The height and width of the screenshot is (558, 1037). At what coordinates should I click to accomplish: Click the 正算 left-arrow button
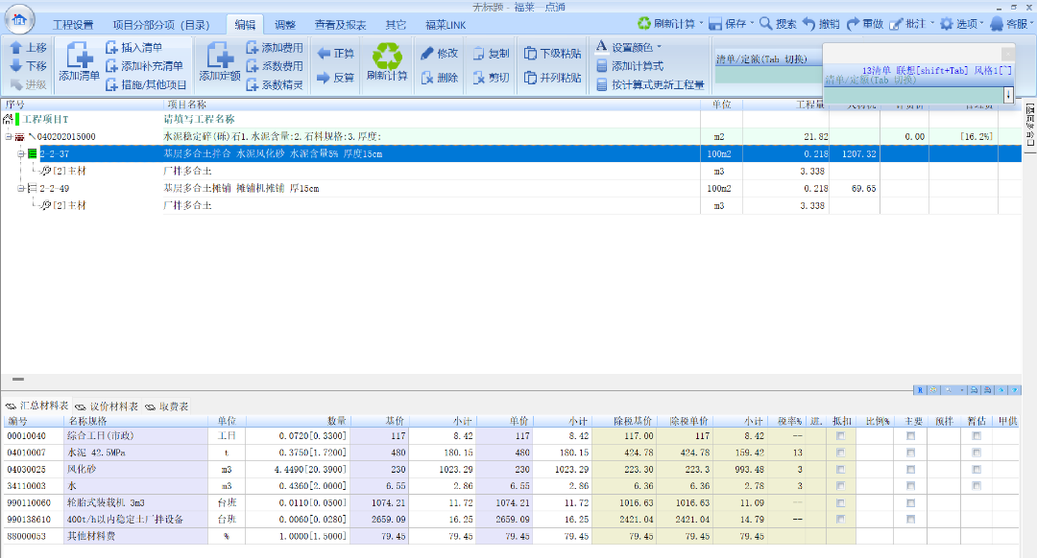point(336,54)
